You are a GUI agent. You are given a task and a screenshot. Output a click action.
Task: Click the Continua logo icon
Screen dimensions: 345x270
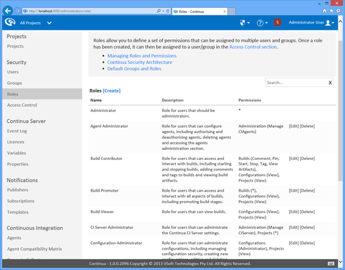[10, 22]
